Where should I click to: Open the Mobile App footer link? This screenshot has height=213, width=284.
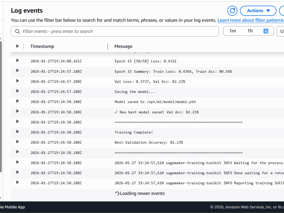click(12, 207)
